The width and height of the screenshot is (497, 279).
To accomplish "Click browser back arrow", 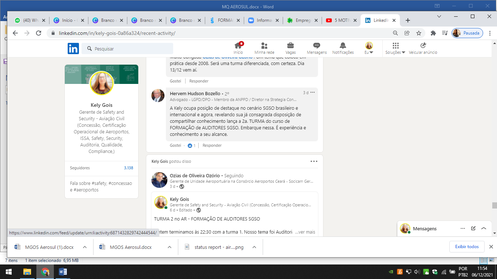I will pyautogui.click(x=15, y=33).
